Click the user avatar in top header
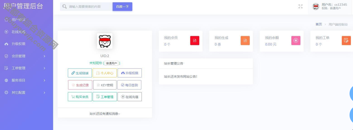The height and width of the screenshot is (130, 353). (316, 7)
